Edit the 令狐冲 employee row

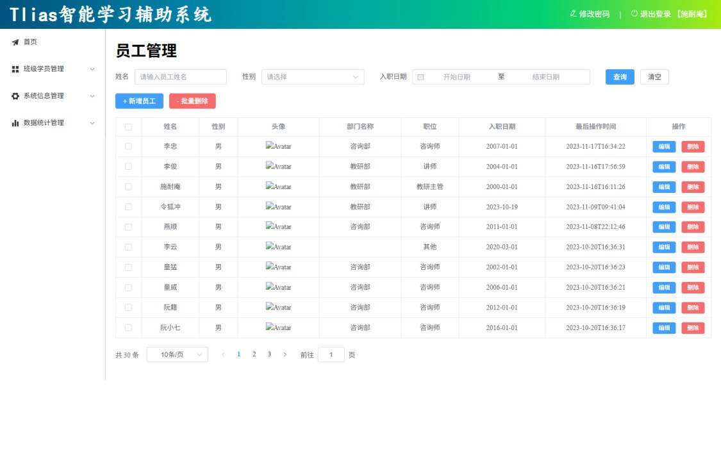pyautogui.click(x=664, y=208)
